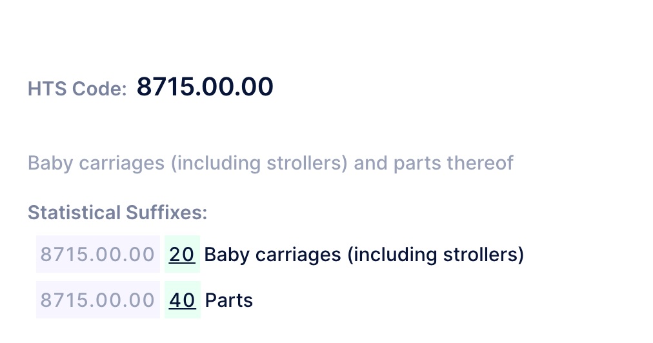Open the suffix 20 link
Image resolution: width=653 pixels, height=343 pixels.
point(182,255)
